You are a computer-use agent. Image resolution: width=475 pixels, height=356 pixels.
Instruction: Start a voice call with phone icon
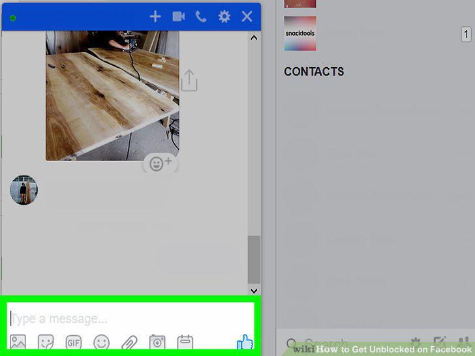click(201, 17)
